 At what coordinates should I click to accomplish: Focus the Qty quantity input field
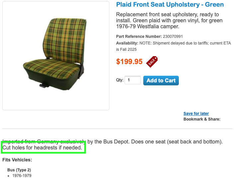pyautogui.click(x=133, y=80)
